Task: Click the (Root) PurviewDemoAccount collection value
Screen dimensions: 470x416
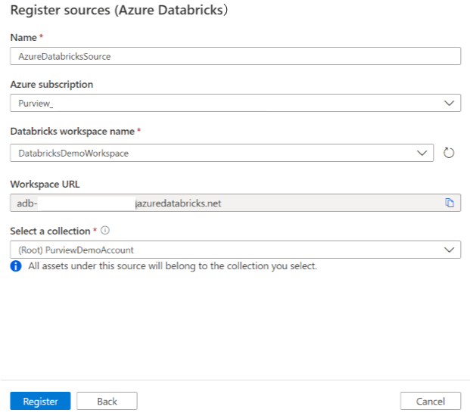Action: click(x=76, y=250)
